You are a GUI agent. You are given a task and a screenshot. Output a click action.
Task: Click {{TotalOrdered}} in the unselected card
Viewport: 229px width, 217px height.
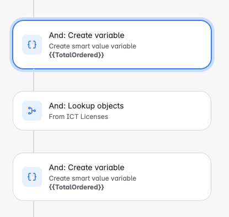[x=77, y=187]
